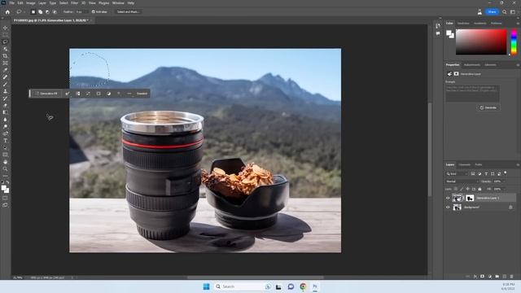Open Lasso tool preset picker arrow

(x=24, y=11)
